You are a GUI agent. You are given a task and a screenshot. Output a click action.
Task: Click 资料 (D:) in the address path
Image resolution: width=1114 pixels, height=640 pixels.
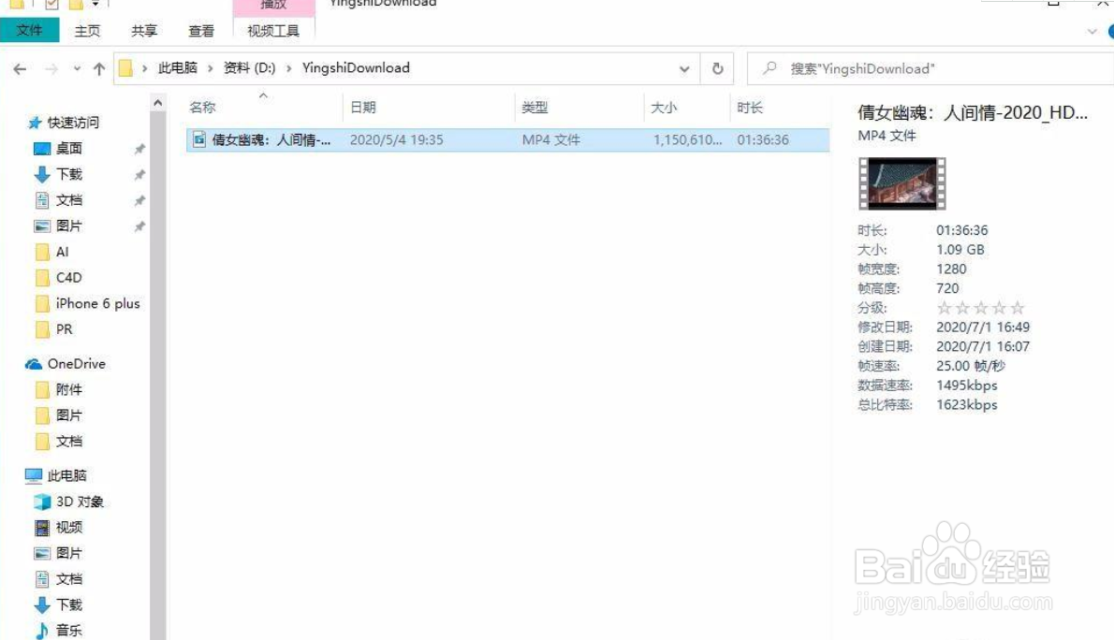coord(249,67)
